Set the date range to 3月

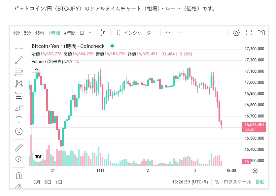(37, 182)
